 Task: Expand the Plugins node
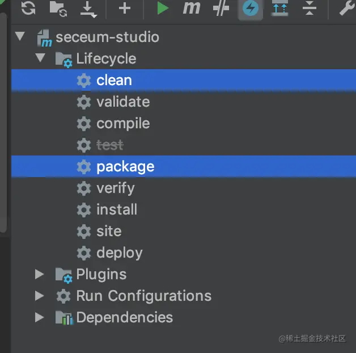point(39,274)
